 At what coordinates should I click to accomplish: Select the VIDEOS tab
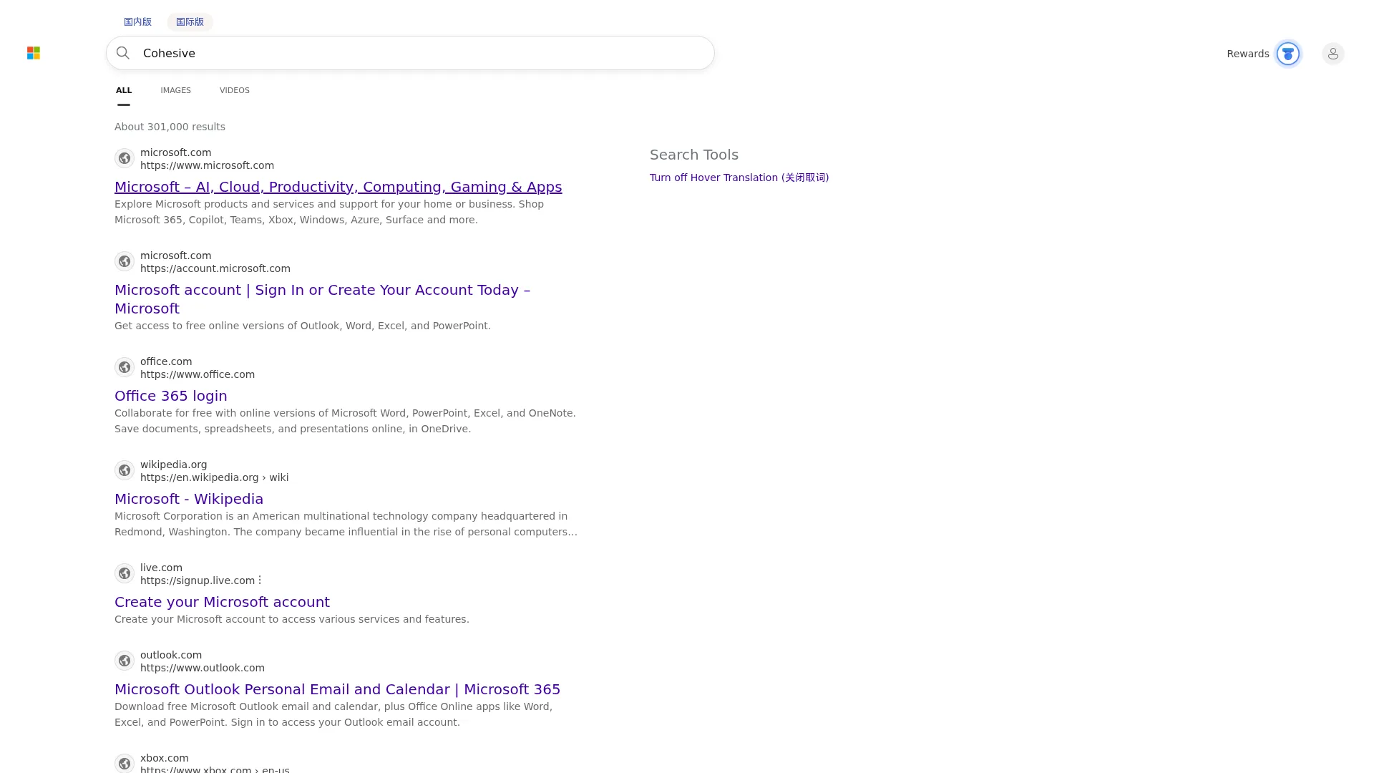pyautogui.click(x=235, y=90)
